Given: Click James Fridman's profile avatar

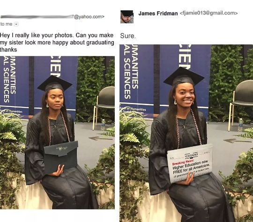Looking at the screenshot, I should coord(127,16).
